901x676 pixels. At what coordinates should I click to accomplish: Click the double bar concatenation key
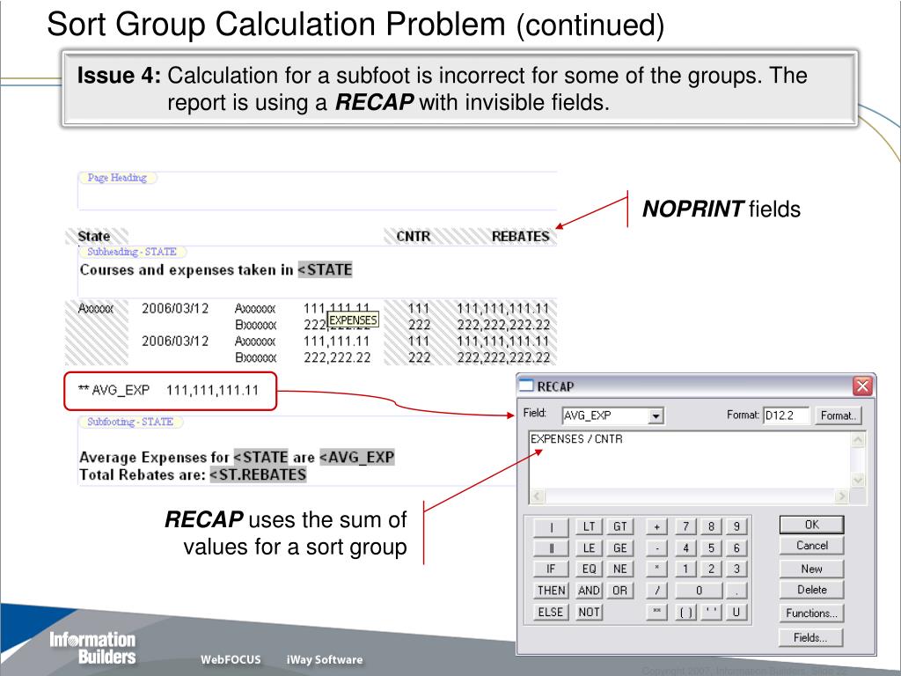tap(551, 547)
